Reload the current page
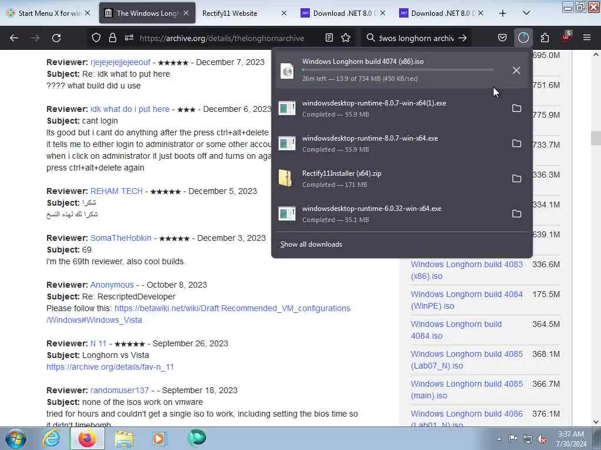Image resolution: width=601 pixels, height=450 pixels. [56, 38]
